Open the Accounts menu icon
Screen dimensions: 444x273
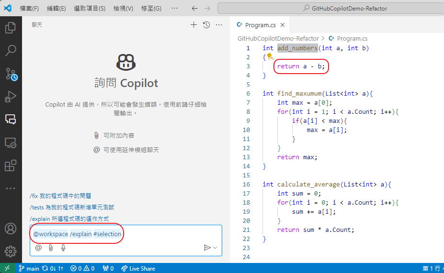click(11, 229)
